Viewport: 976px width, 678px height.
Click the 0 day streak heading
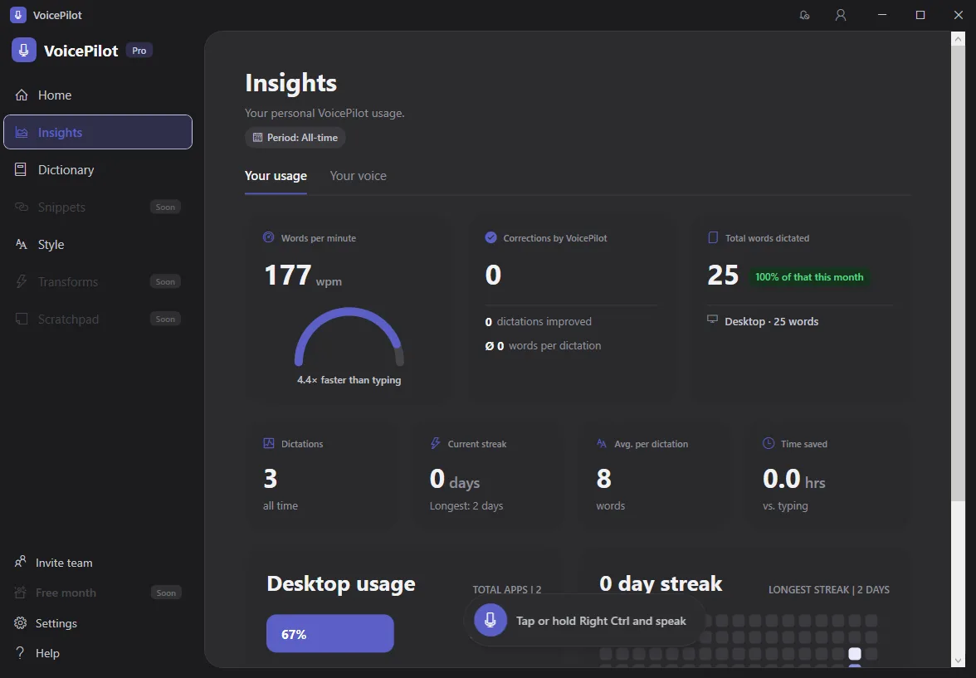pos(661,583)
